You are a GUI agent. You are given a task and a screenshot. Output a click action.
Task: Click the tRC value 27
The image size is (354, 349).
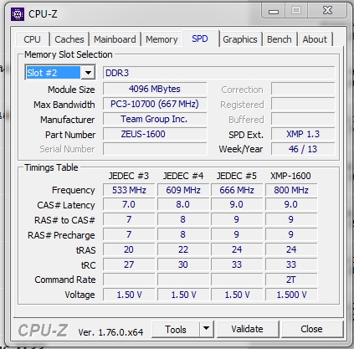tap(129, 264)
